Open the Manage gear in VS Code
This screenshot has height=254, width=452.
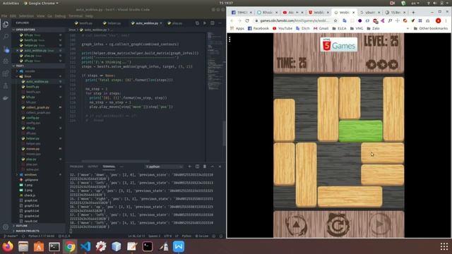click(6, 227)
